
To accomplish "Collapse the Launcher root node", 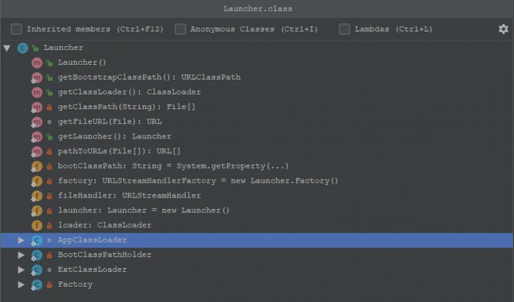I will point(7,48).
